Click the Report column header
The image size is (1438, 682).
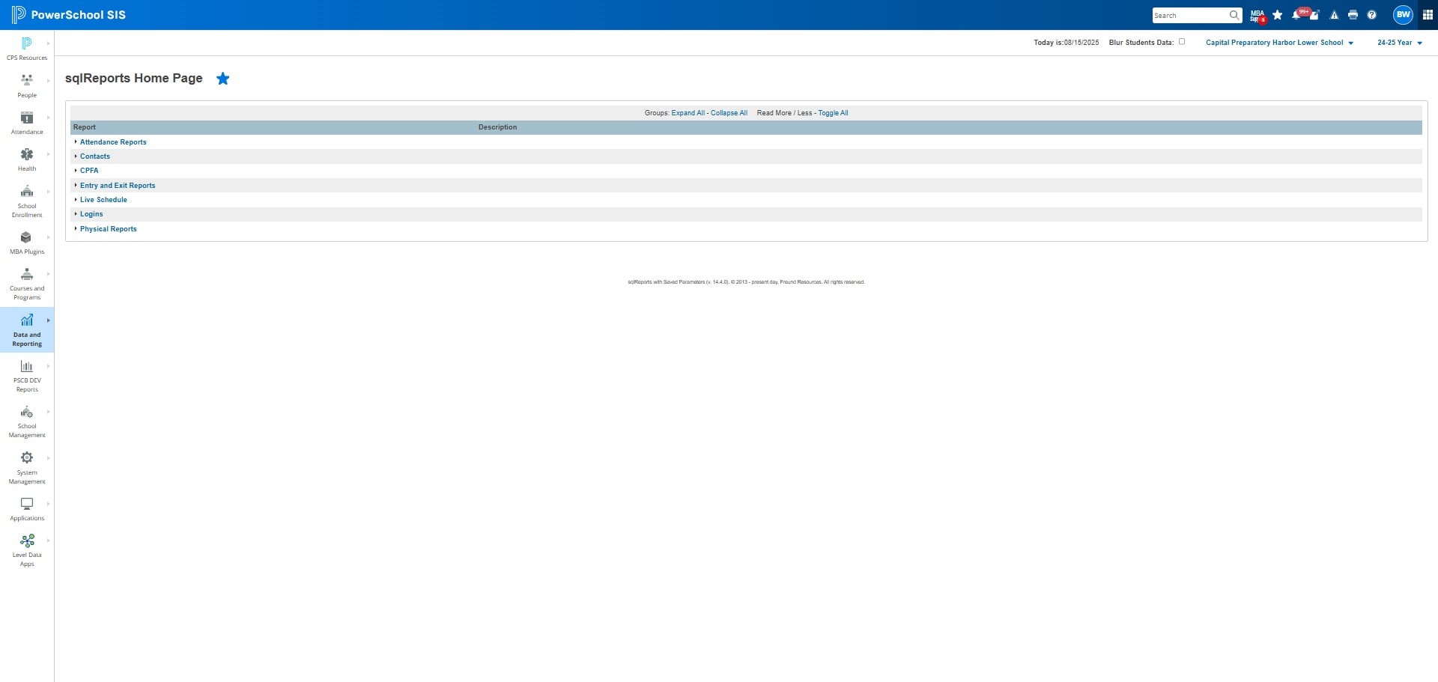coord(85,127)
